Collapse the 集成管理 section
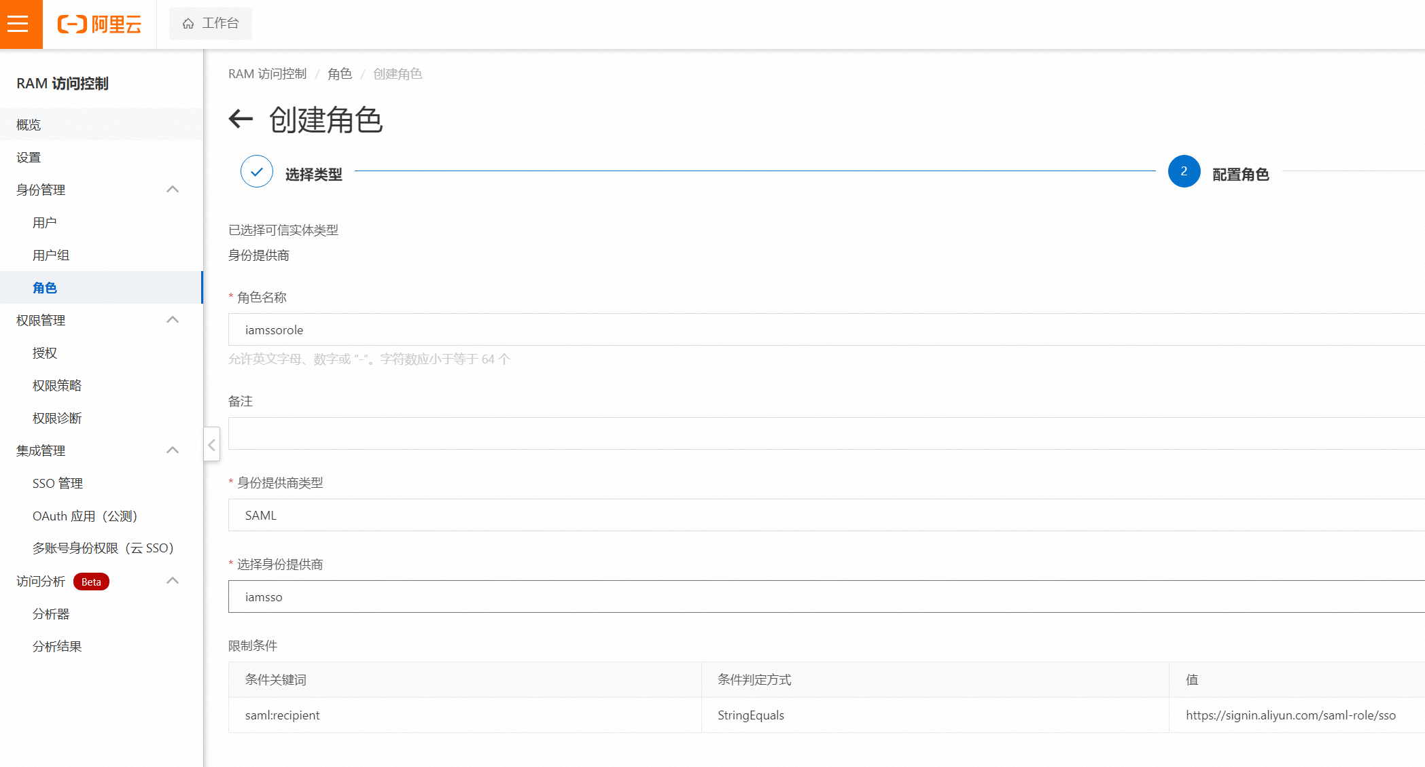This screenshot has height=767, width=1425. point(173,450)
